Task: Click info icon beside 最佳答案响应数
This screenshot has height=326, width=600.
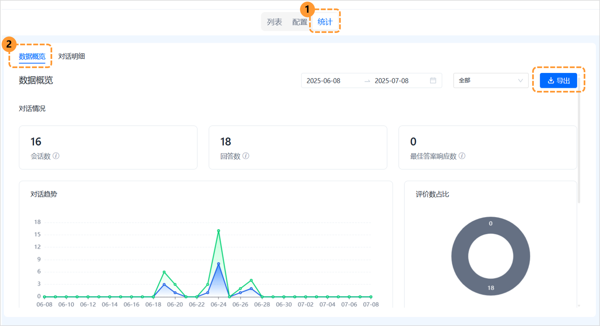Action: tap(462, 156)
